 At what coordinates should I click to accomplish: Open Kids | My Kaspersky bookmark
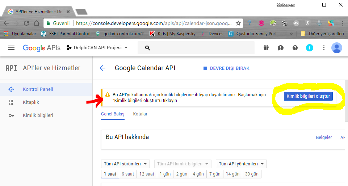coord(173,34)
